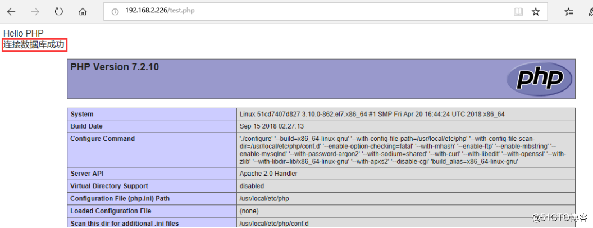Click the '连接数据库成功' message

click(34, 45)
